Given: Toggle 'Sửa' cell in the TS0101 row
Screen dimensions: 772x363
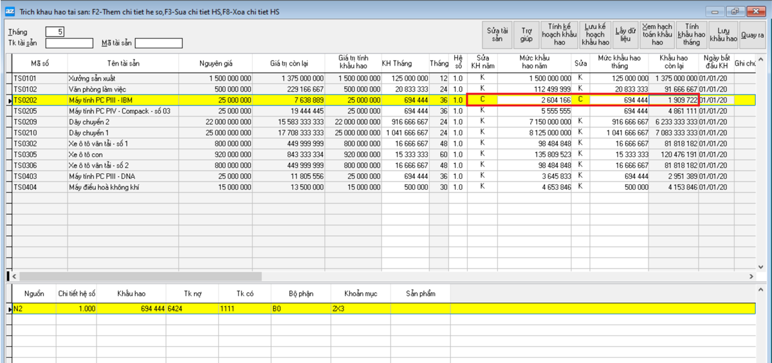Looking at the screenshot, I should (580, 78).
